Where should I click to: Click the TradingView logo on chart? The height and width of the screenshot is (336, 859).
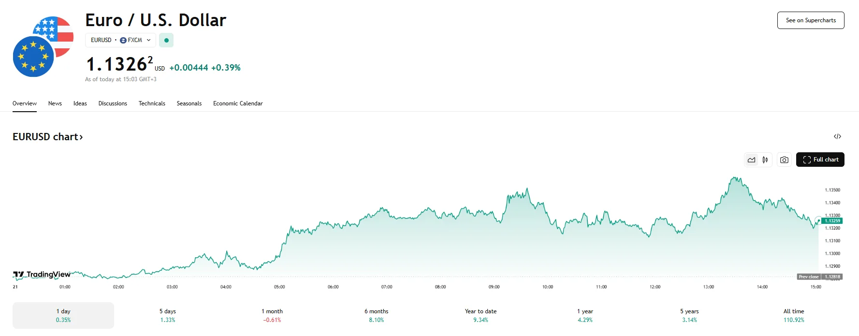coord(42,275)
